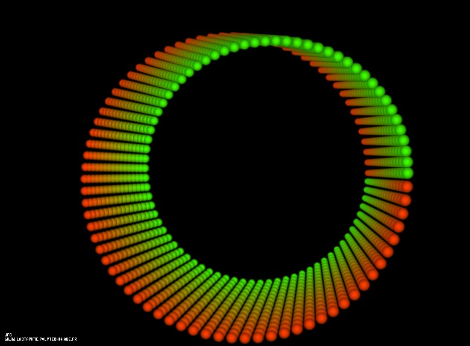Click the yellowish mid-band on the ring's left side
The width and height of the screenshot is (470, 346).
pos(114,178)
